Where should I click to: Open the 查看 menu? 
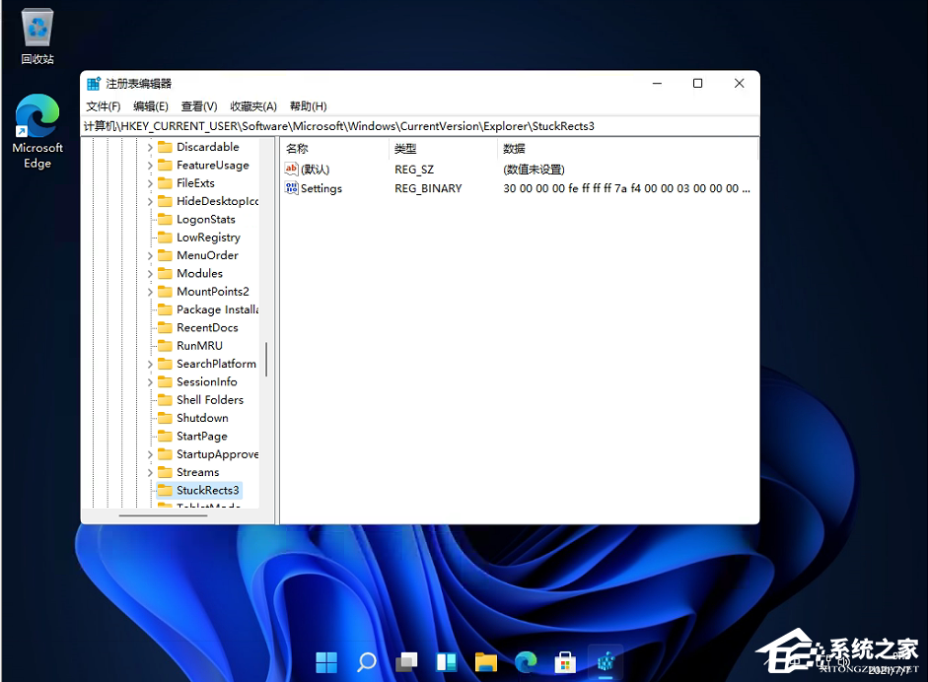[197, 105]
